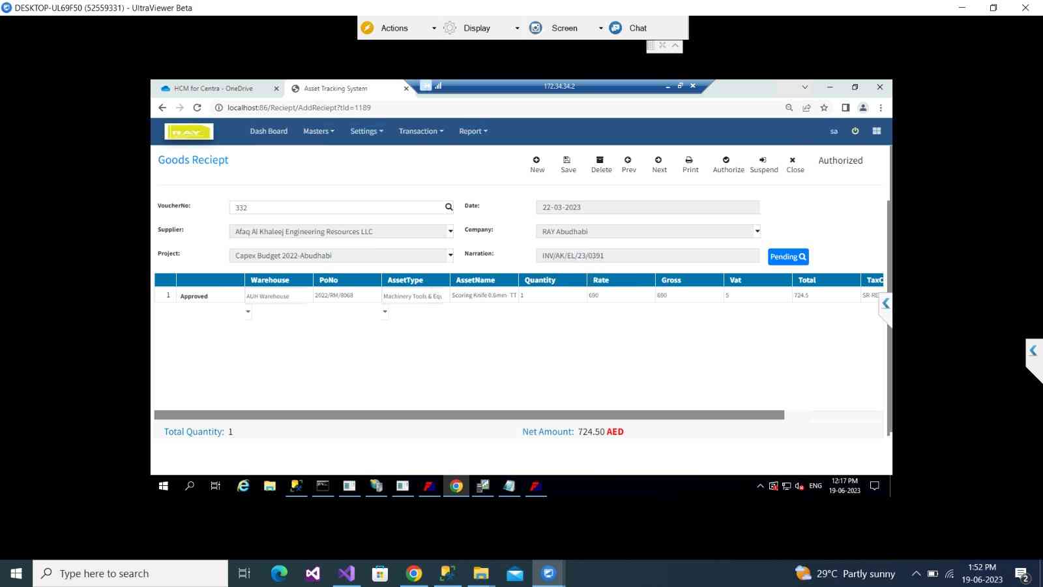This screenshot has width=1043, height=587.
Task: Print the goods receipt
Action: (689, 160)
